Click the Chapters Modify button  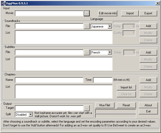tap(148, 87)
